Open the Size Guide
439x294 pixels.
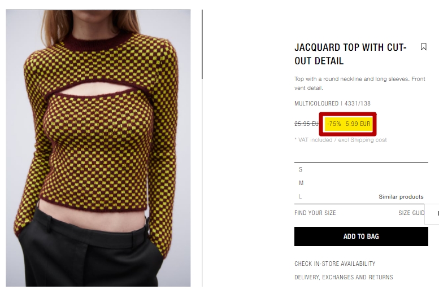pos(411,213)
